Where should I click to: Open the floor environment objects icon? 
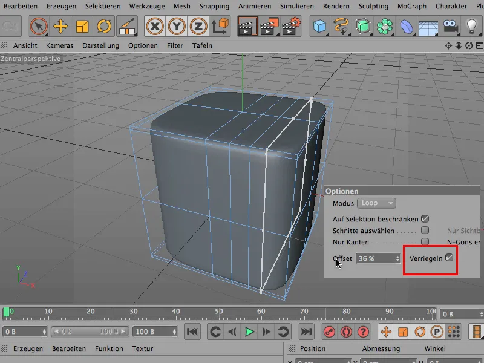point(428,27)
